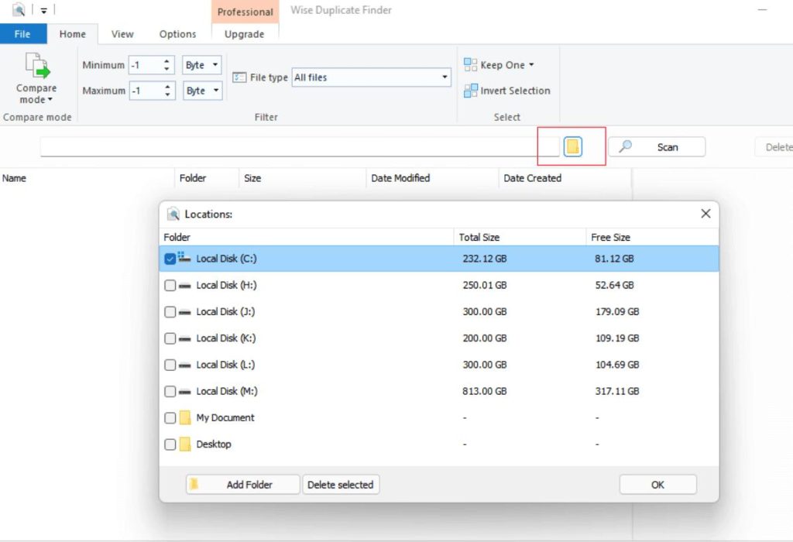Click the Maximum size input field

coord(146,91)
